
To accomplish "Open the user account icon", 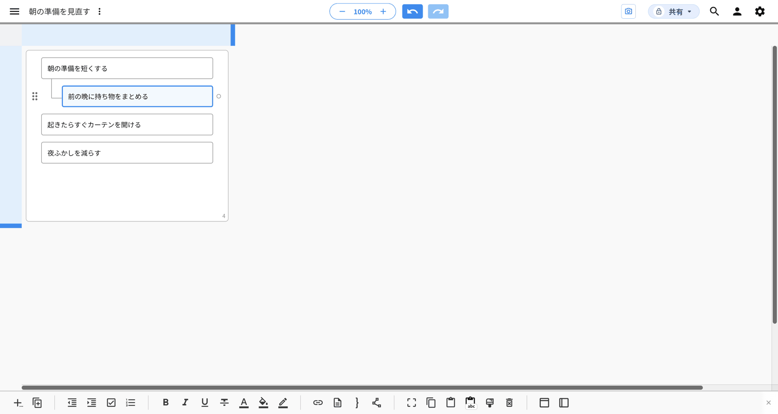I will click(x=737, y=12).
